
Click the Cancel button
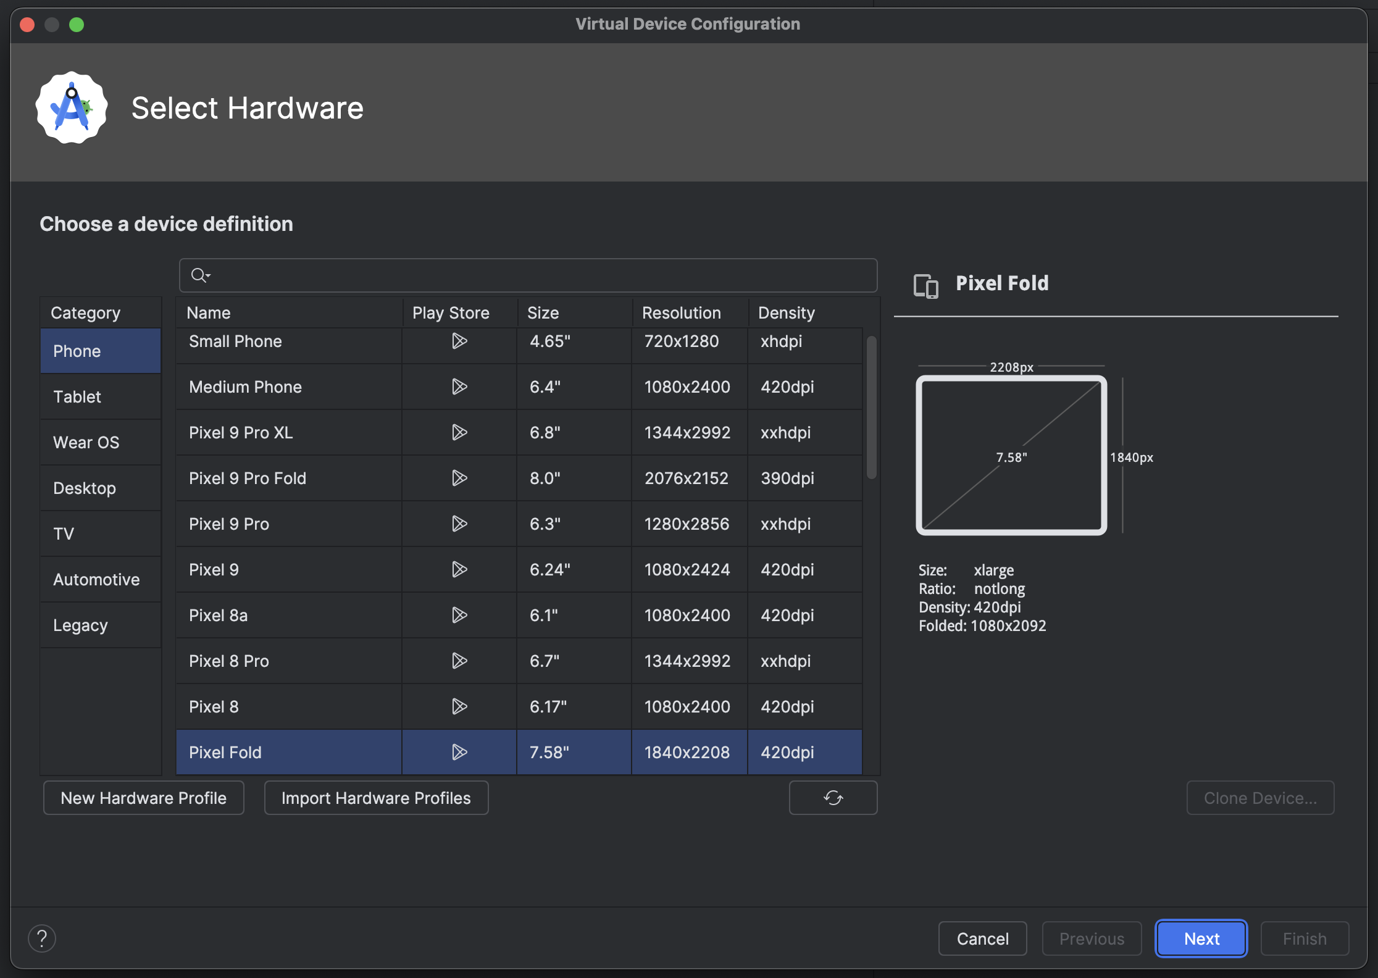coord(983,938)
